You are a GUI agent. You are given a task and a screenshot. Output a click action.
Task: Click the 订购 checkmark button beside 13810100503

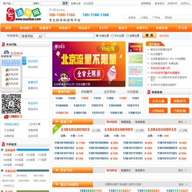click(96, 130)
